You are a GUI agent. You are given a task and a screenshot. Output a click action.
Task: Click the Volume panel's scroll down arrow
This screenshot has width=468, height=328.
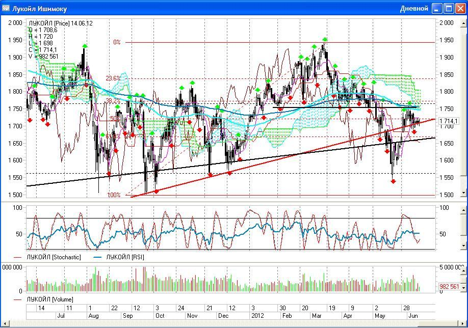(x=463, y=288)
